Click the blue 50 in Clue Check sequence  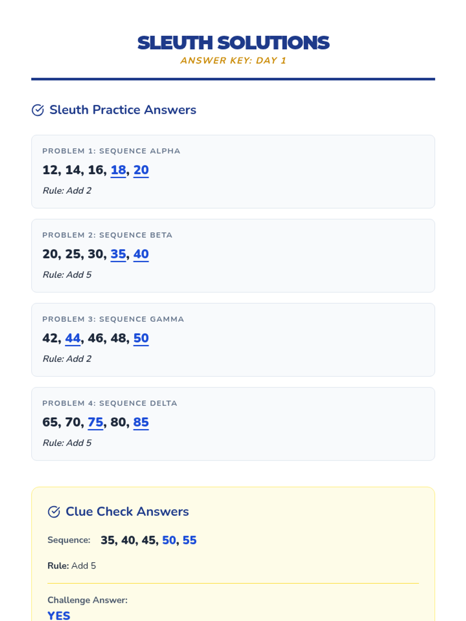click(x=169, y=540)
